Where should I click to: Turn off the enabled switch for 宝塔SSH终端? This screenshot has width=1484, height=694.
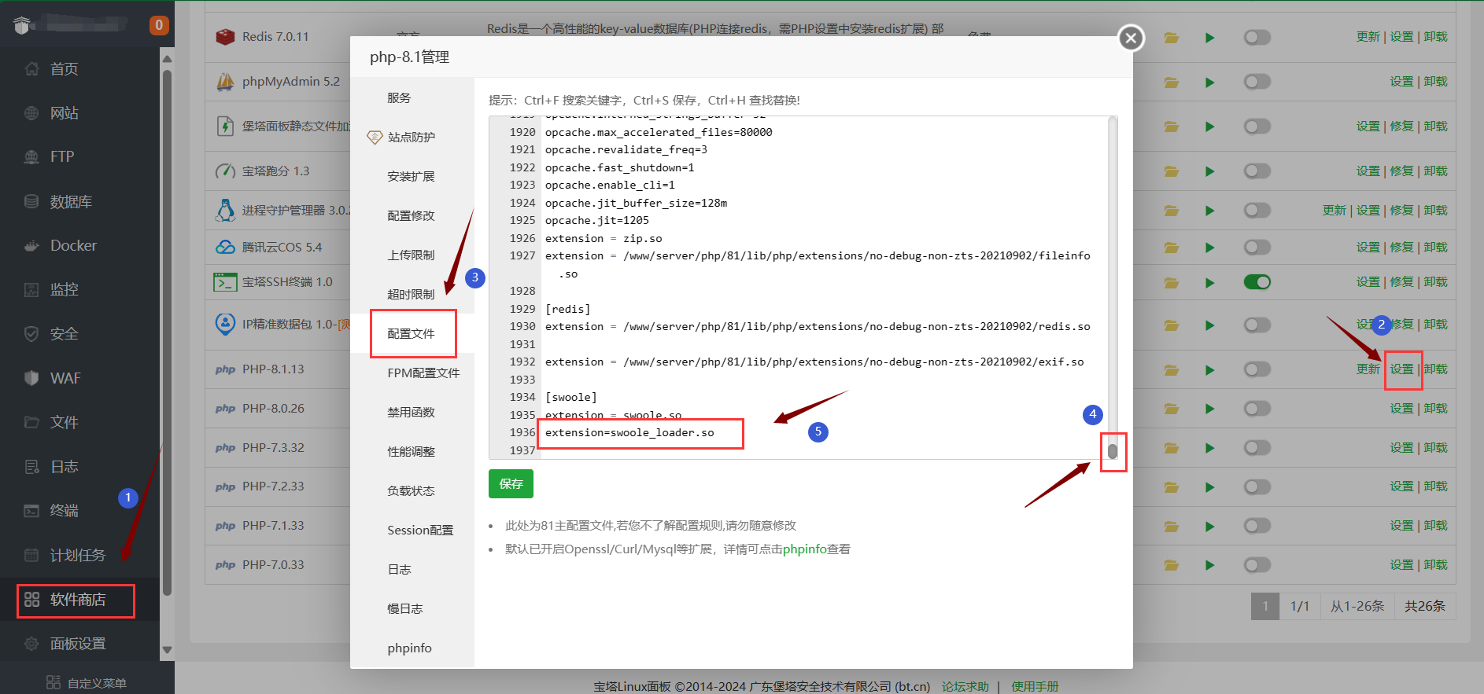coord(1257,282)
